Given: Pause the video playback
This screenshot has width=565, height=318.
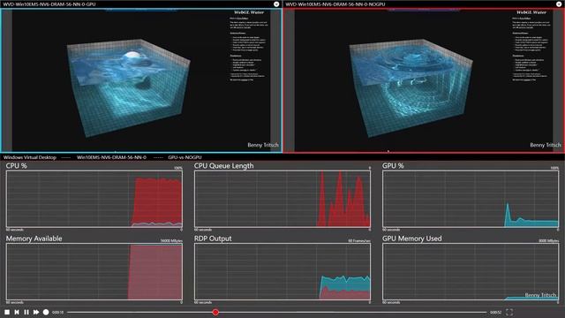Looking at the screenshot, I should click(26, 312).
